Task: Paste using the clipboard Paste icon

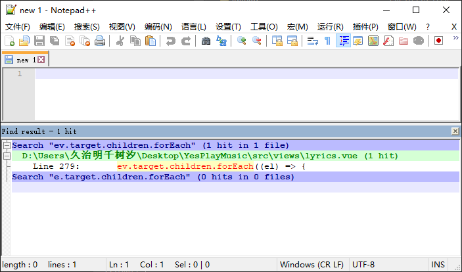Action: click(150, 41)
